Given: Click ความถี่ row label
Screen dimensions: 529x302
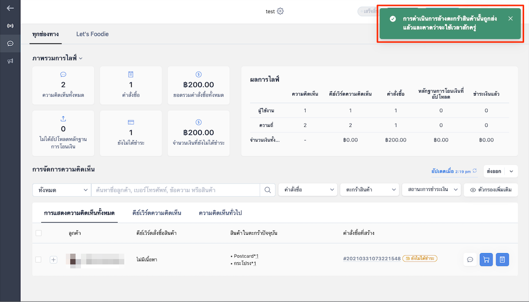Looking at the screenshot, I should tap(266, 125).
